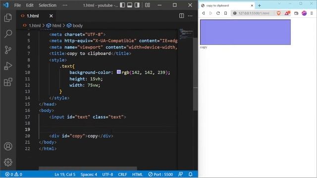
Task: Split the editor to the right
Action: [x=182, y=16]
